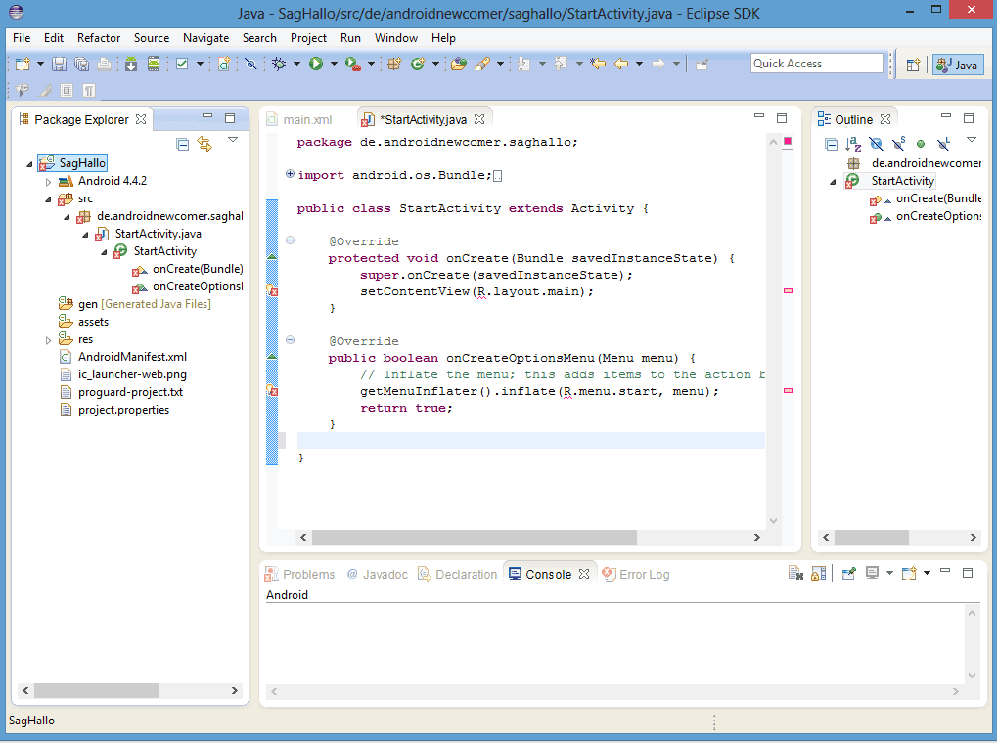This screenshot has height=743, width=997.
Task: Click in the Quick Access field
Action: (x=816, y=63)
